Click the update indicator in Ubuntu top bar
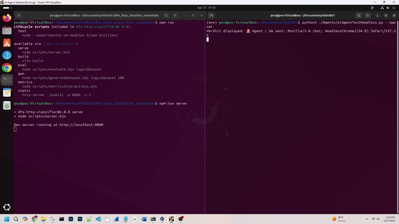399x224 pixels. [372, 8]
